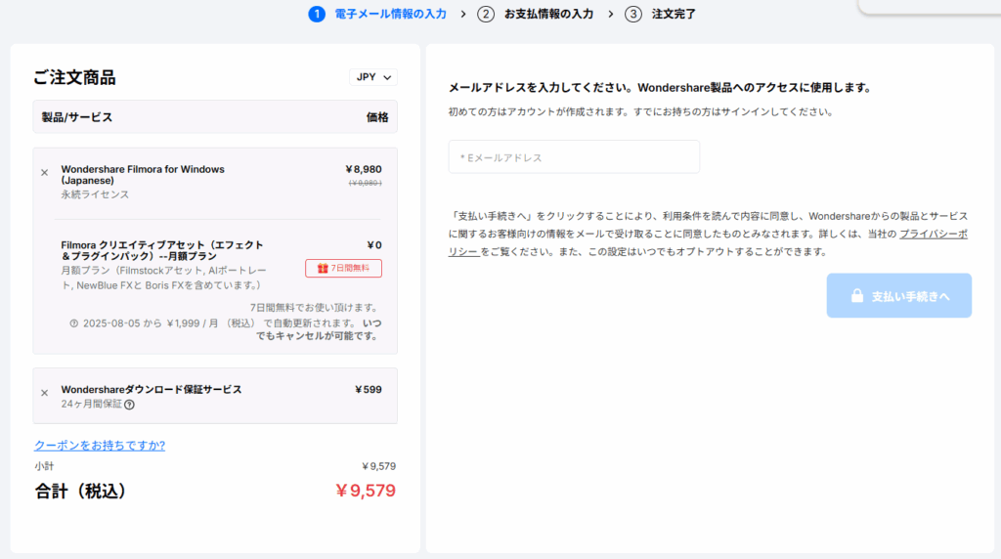The height and width of the screenshot is (559, 1001).
Task: Click the struck-through original price under ¥8,980
Action: [x=366, y=183]
